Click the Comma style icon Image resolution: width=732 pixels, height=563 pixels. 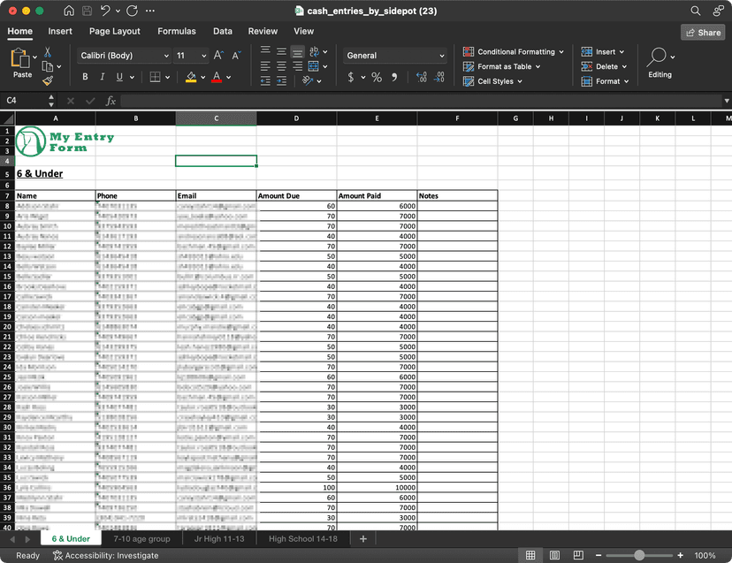tap(393, 77)
